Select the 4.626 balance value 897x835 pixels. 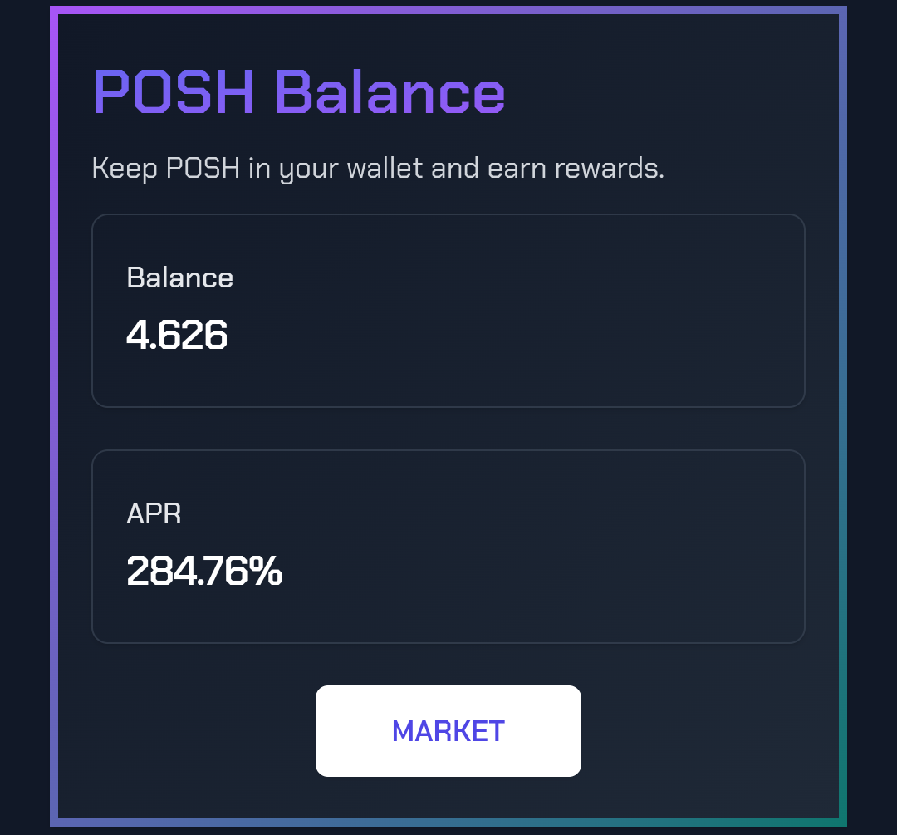tap(177, 335)
